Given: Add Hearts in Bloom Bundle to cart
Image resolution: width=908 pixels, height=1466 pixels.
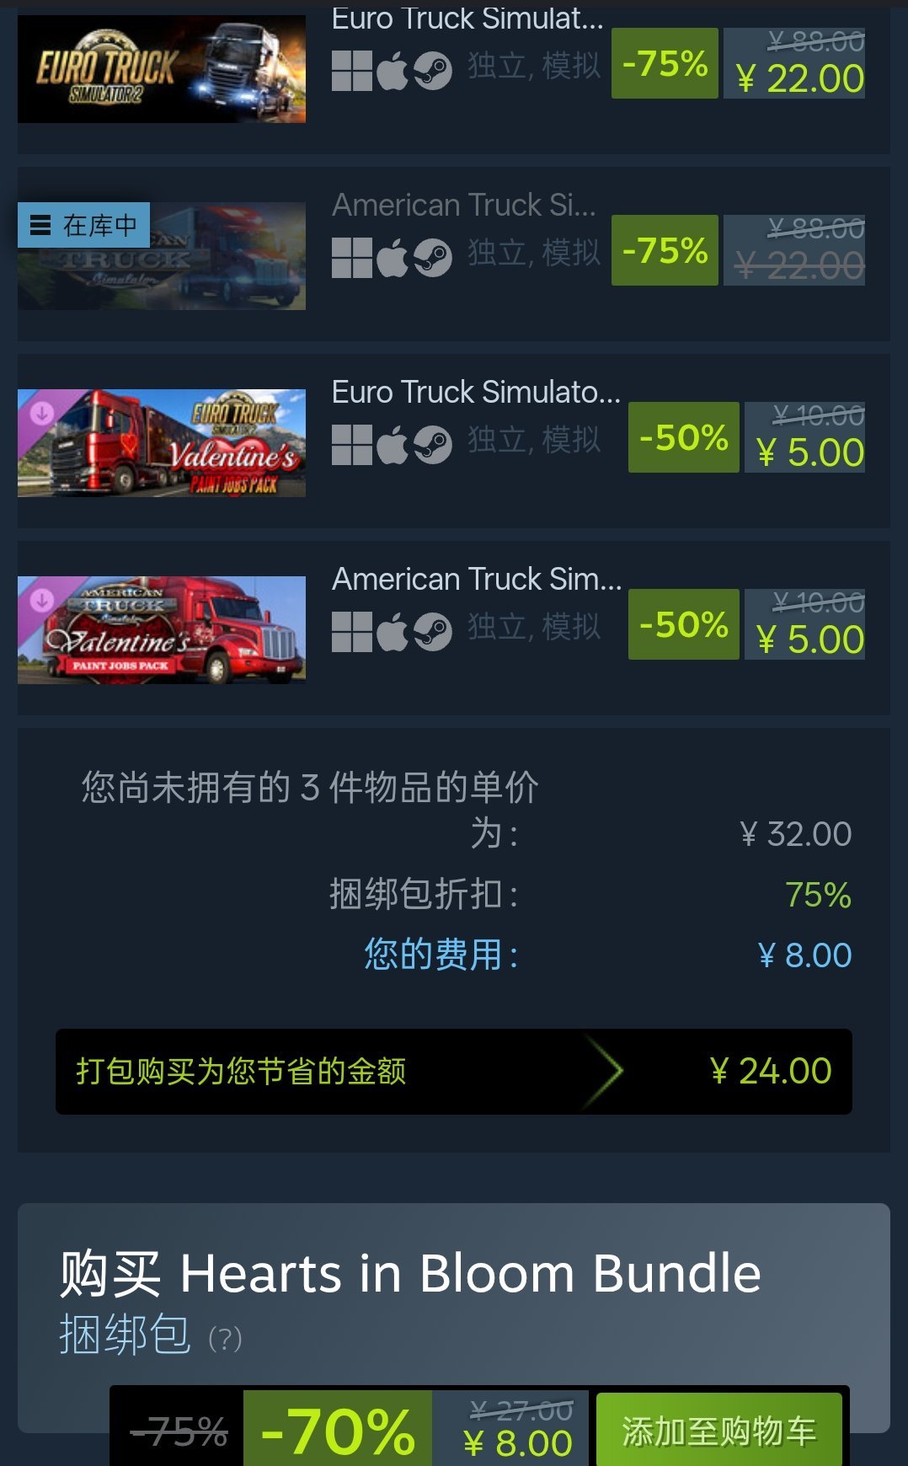Looking at the screenshot, I should pos(719,1430).
